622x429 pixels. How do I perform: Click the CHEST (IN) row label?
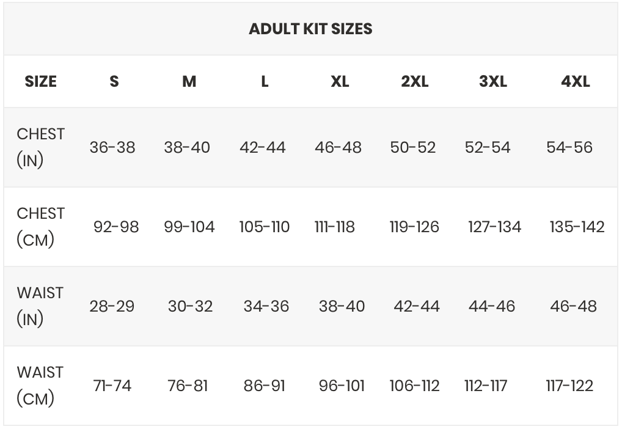40,147
